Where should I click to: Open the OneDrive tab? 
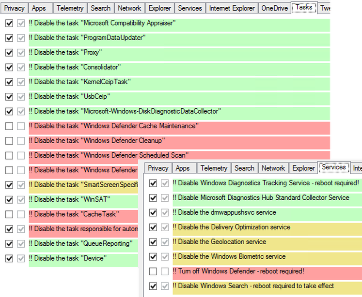tap(275, 8)
